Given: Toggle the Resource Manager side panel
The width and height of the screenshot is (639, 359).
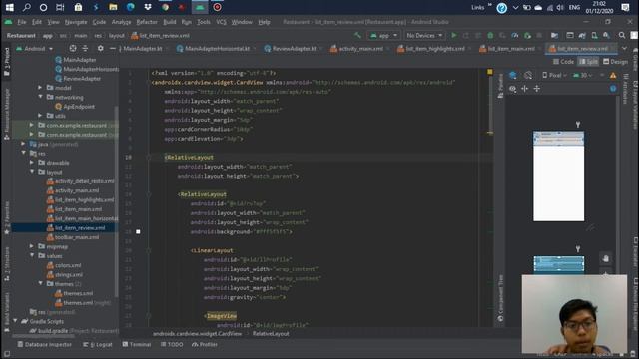Looking at the screenshot, I should click(7, 114).
